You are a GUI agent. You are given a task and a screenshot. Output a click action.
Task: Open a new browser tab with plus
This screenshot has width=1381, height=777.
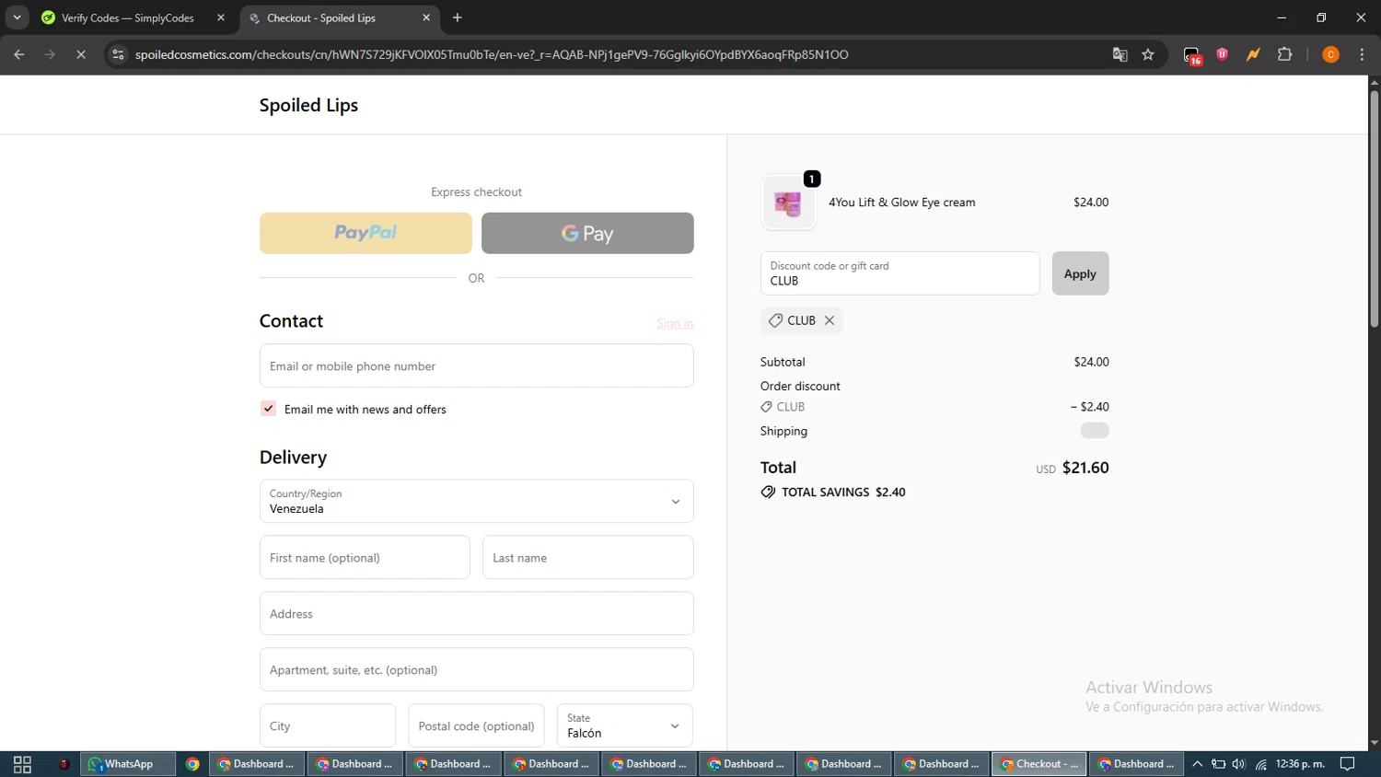click(x=458, y=17)
